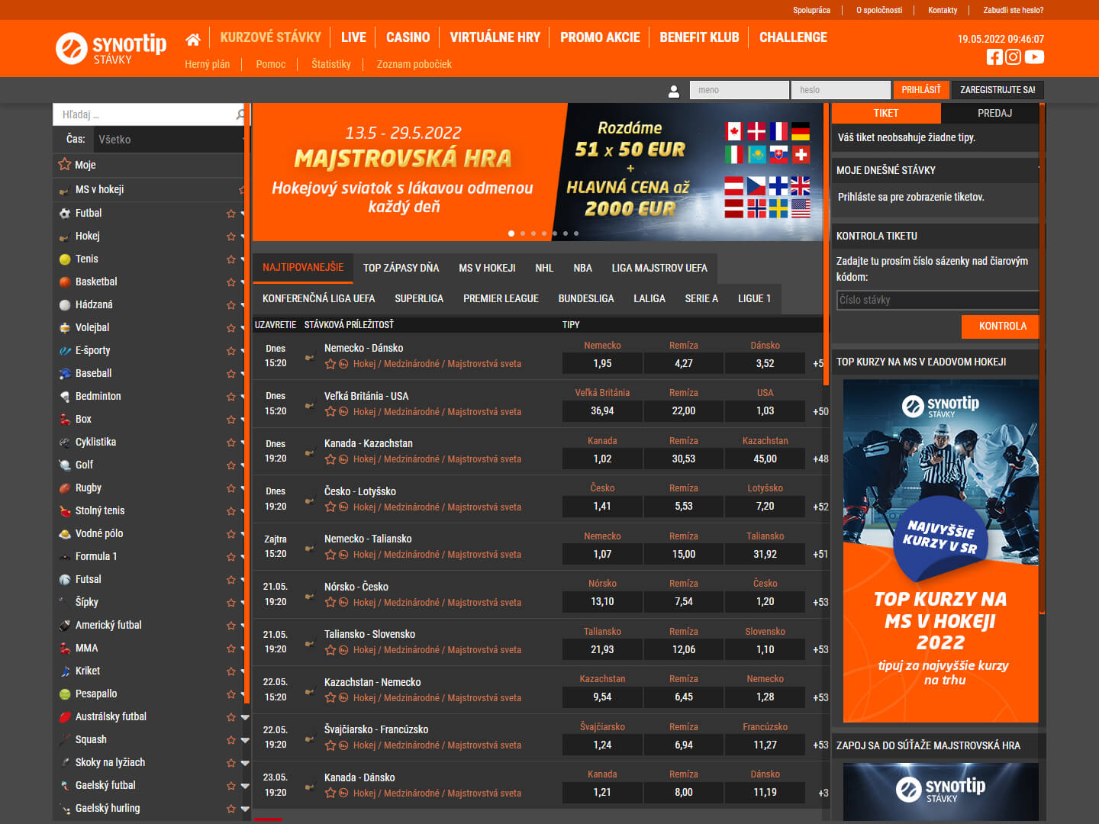This screenshot has height=824, width=1099.
Task: Show +50 more bets for Veľká Británia - USA
Action: 820,411
